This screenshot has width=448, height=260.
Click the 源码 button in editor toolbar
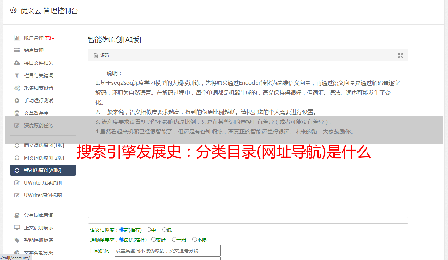point(101,56)
